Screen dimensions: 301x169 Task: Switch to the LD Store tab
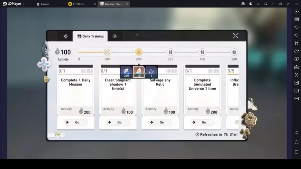(x=79, y=4)
